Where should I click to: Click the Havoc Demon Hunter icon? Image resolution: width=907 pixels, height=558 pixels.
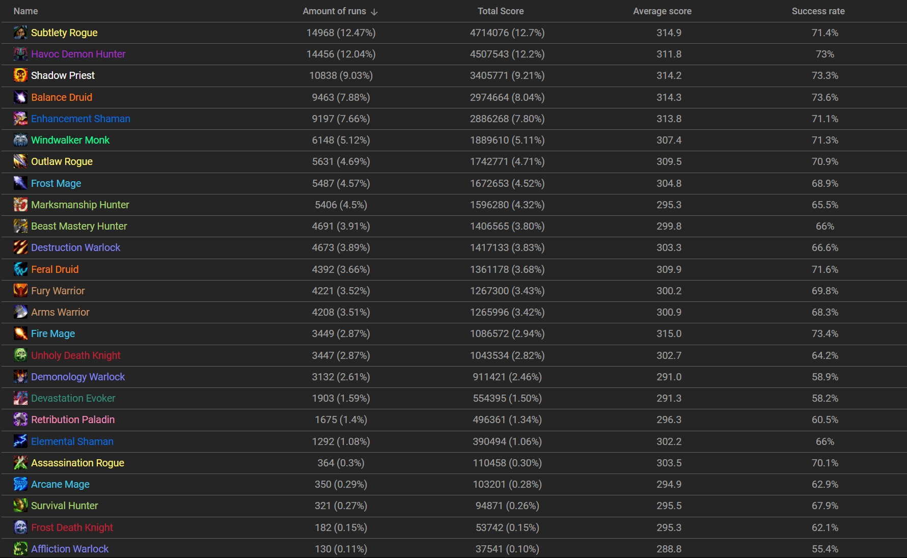click(x=20, y=54)
